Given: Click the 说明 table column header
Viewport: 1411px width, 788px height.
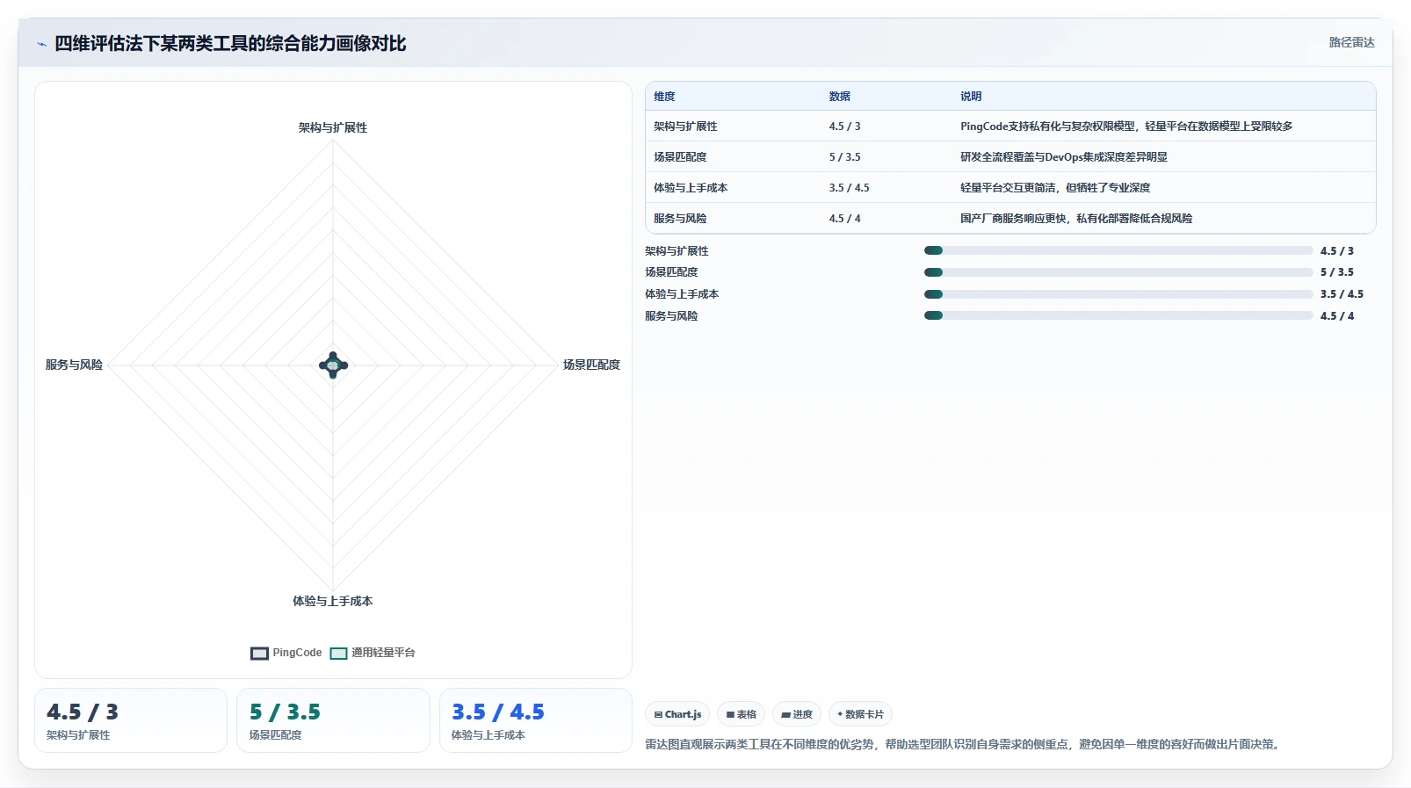Looking at the screenshot, I should tap(971, 97).
